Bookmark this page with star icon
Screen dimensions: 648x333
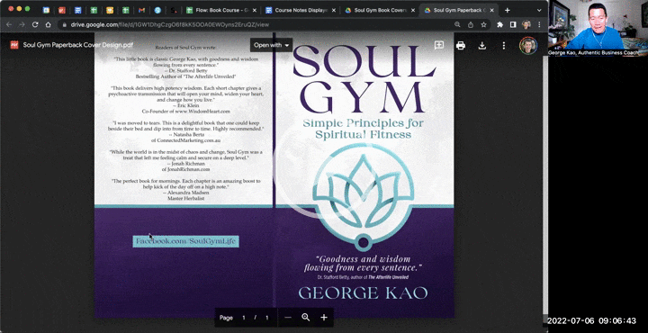click(x=483, y=25)
